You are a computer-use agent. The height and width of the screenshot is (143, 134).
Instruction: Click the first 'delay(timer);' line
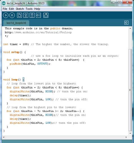click(20, 95)
